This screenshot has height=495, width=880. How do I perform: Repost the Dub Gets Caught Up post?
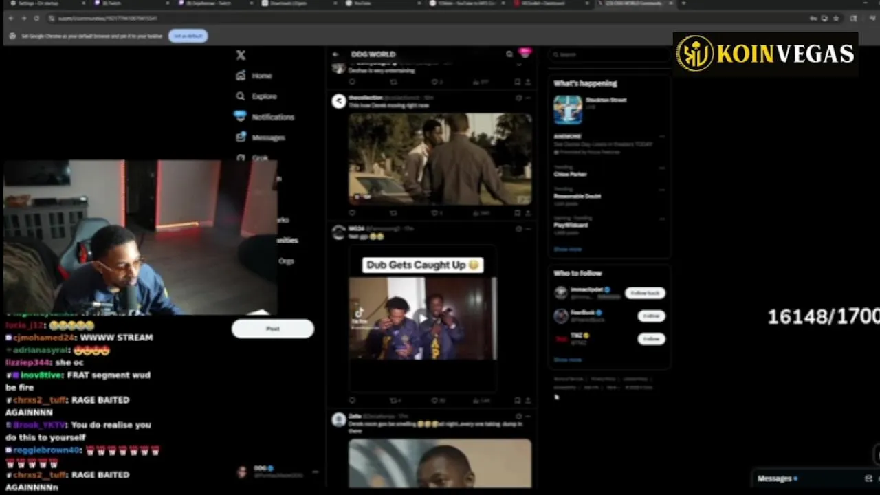[x=393, y=400]
